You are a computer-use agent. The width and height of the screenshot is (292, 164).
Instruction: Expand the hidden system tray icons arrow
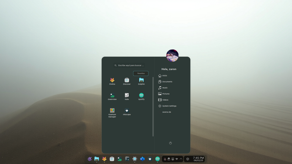click(x=181, y=159)
